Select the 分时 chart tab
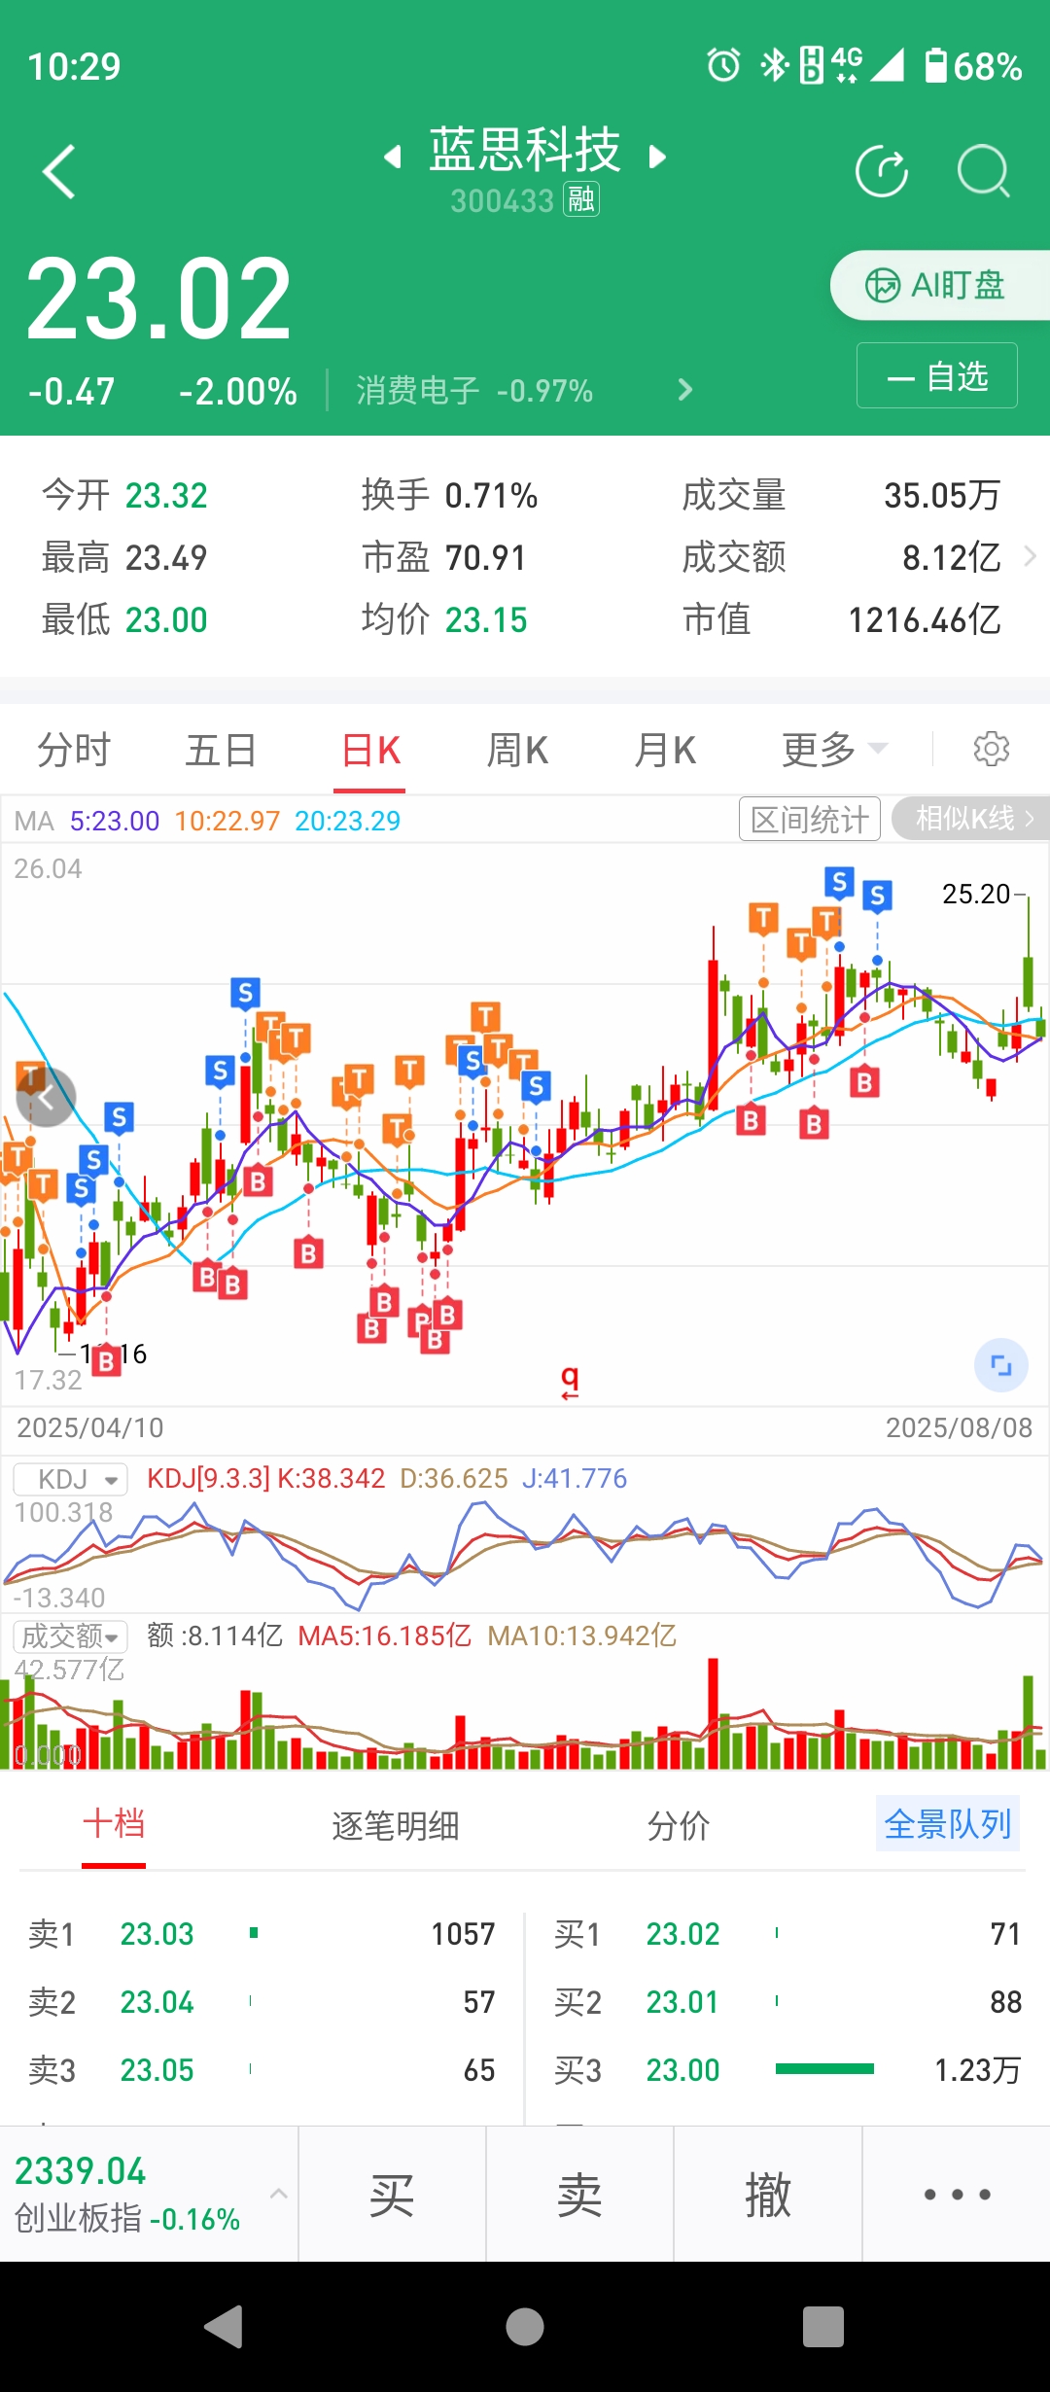Image resolution: width=1050 pixels, height=2392 pixels. [74, 751]
